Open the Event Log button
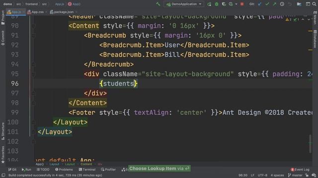The width and height of the screenshot is (318, 178). (x=300, y=170)
